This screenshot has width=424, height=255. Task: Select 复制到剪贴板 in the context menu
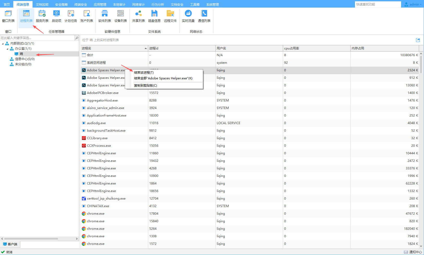pyautogui.click(x=145, y=86)
